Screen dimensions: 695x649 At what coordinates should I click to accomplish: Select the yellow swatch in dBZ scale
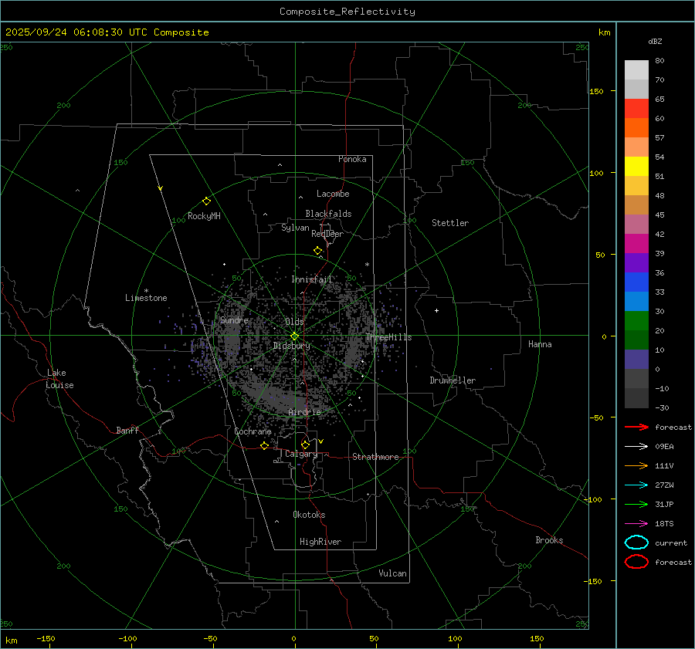[x=636, y=166]
